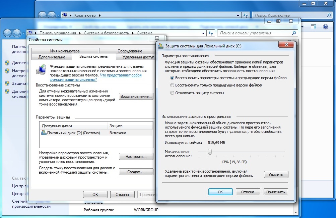Click the Максимальное использование slider

(x=210, y=152)
